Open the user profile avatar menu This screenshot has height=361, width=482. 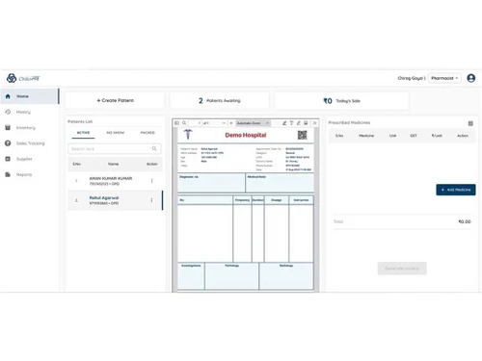471,78
